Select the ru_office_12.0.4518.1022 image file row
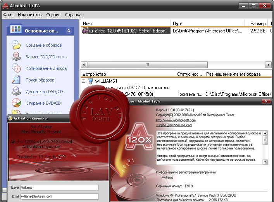The image size is (274, 202). (x=176, y=31)
